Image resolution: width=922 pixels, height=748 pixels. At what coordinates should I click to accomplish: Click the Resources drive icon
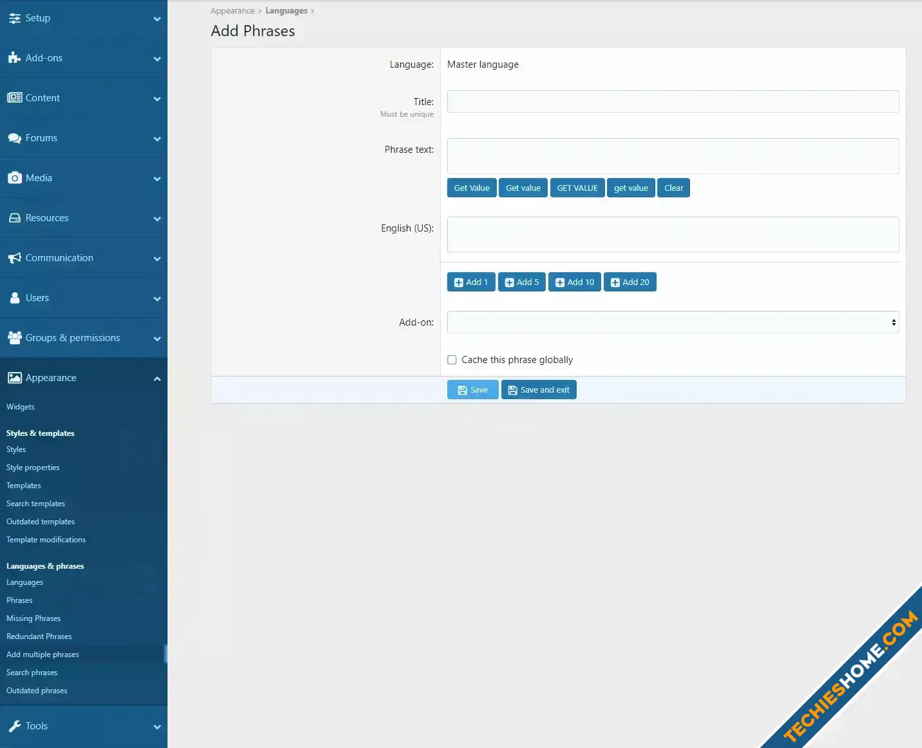coord(14,218)
